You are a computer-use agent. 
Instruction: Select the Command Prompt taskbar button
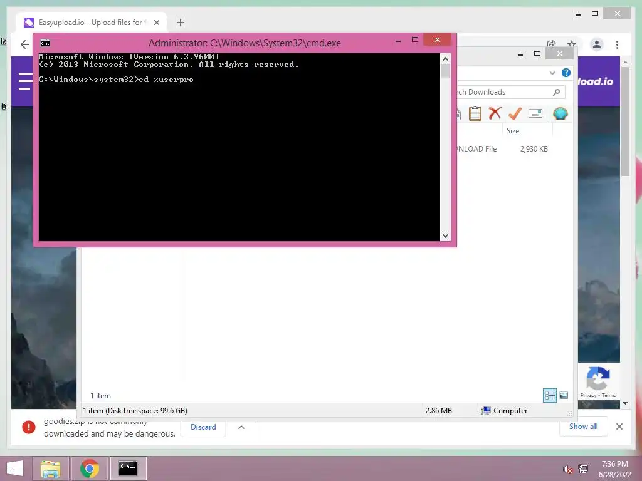[128, 468]
